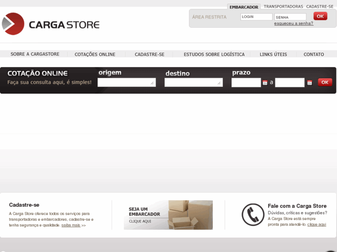Submit restricted area login with OK
The width and height of the screenshot is (337, 252).
tap(320, 16)
